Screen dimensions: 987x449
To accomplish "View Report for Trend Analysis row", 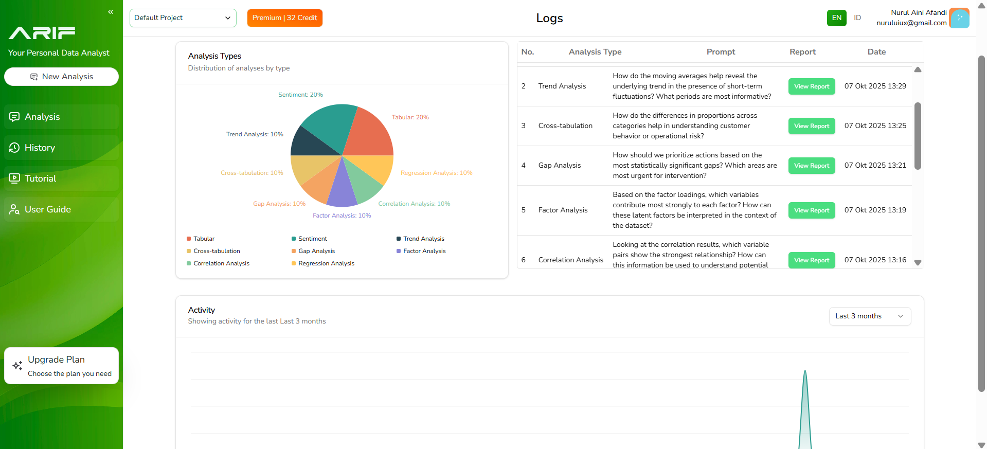I will pyautogui.click(x=812, y=86).
